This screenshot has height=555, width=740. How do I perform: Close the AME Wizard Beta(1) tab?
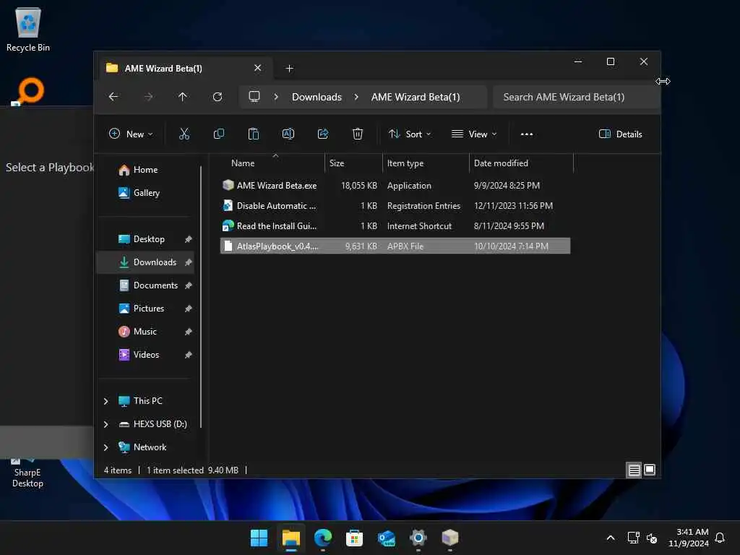[x=258, y=68]
